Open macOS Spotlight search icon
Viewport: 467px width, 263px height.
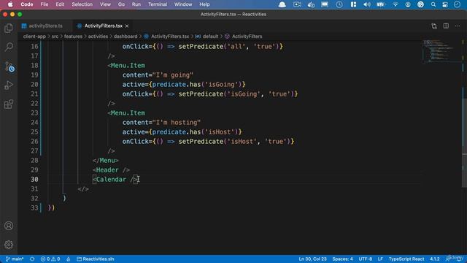[x=433, y=4]
